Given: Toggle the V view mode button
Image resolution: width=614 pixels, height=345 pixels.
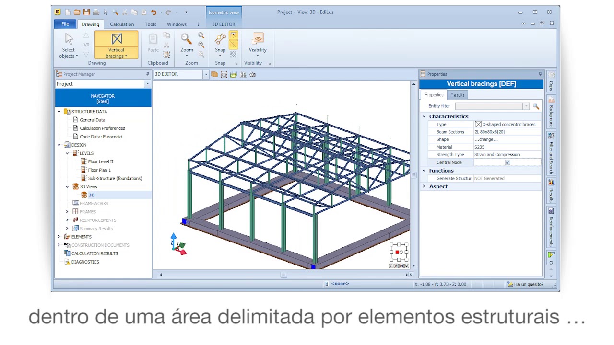Looking at the screenshot, I should (406, 266).
